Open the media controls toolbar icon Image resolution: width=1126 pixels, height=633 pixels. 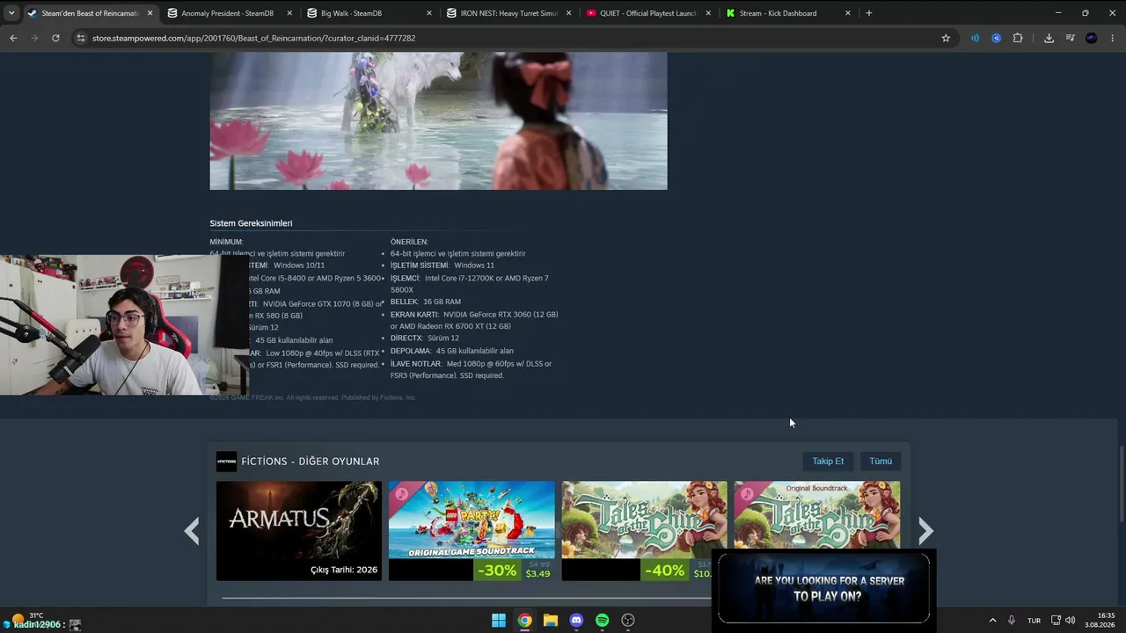click(x=1070, y=38)
